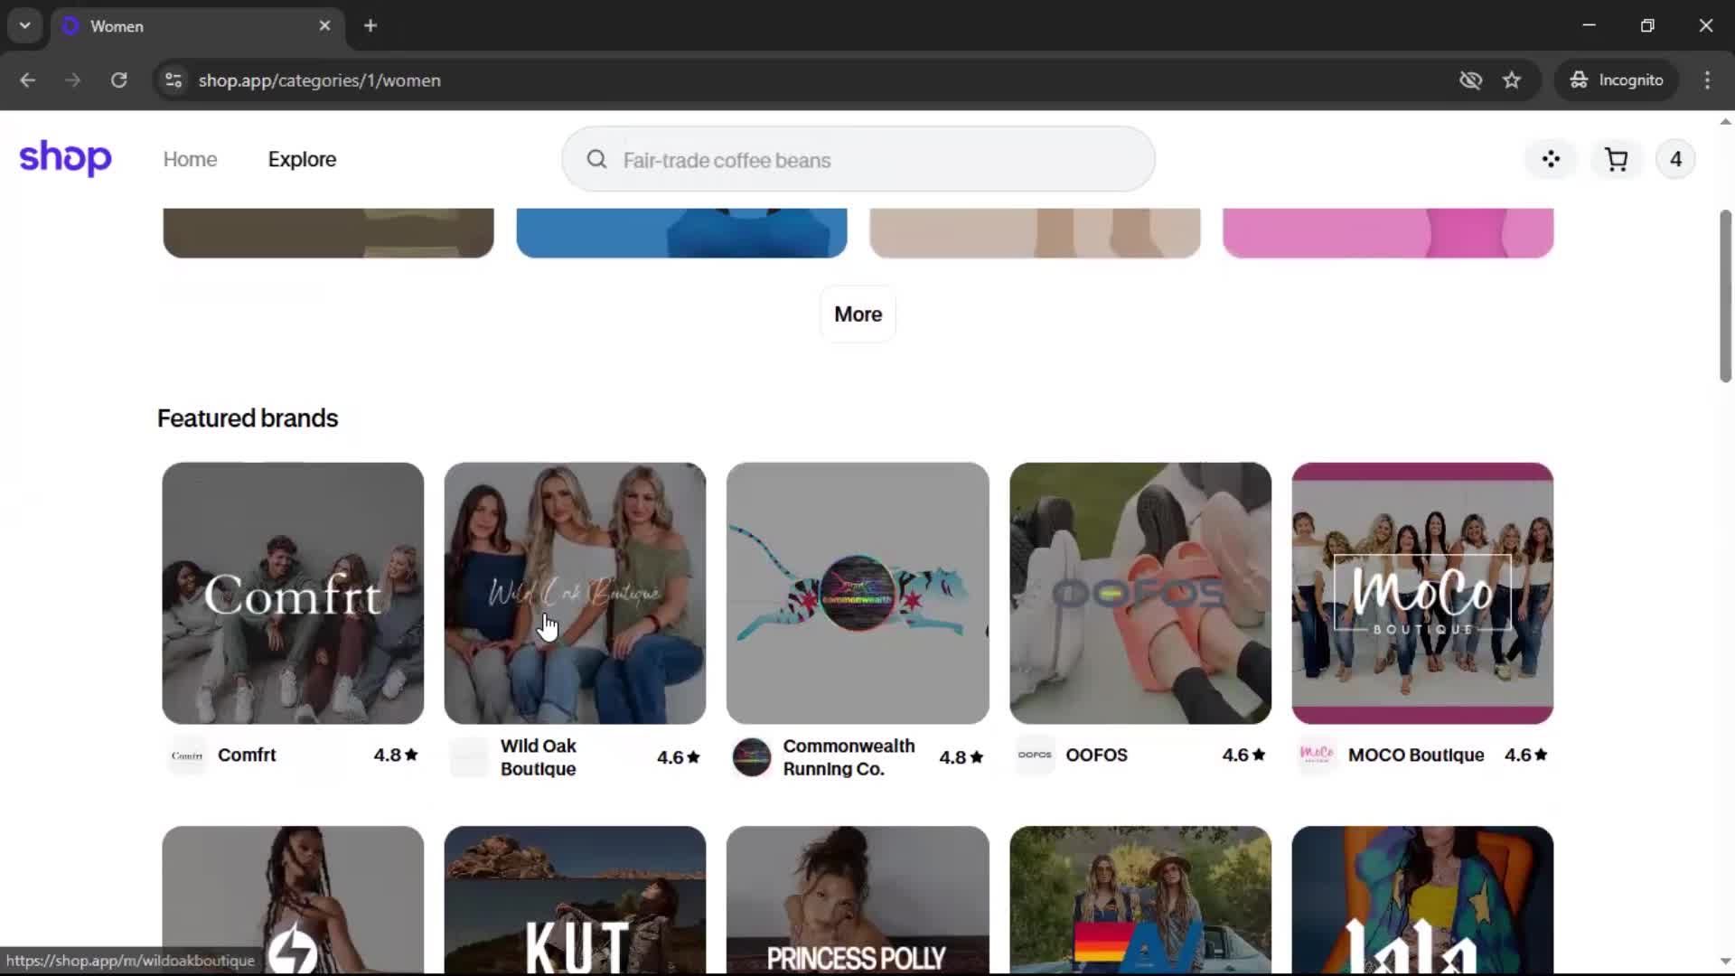Click the search magnifier icon
The height and width of the screenshot is (976, 1735).
tap(596, 160)
